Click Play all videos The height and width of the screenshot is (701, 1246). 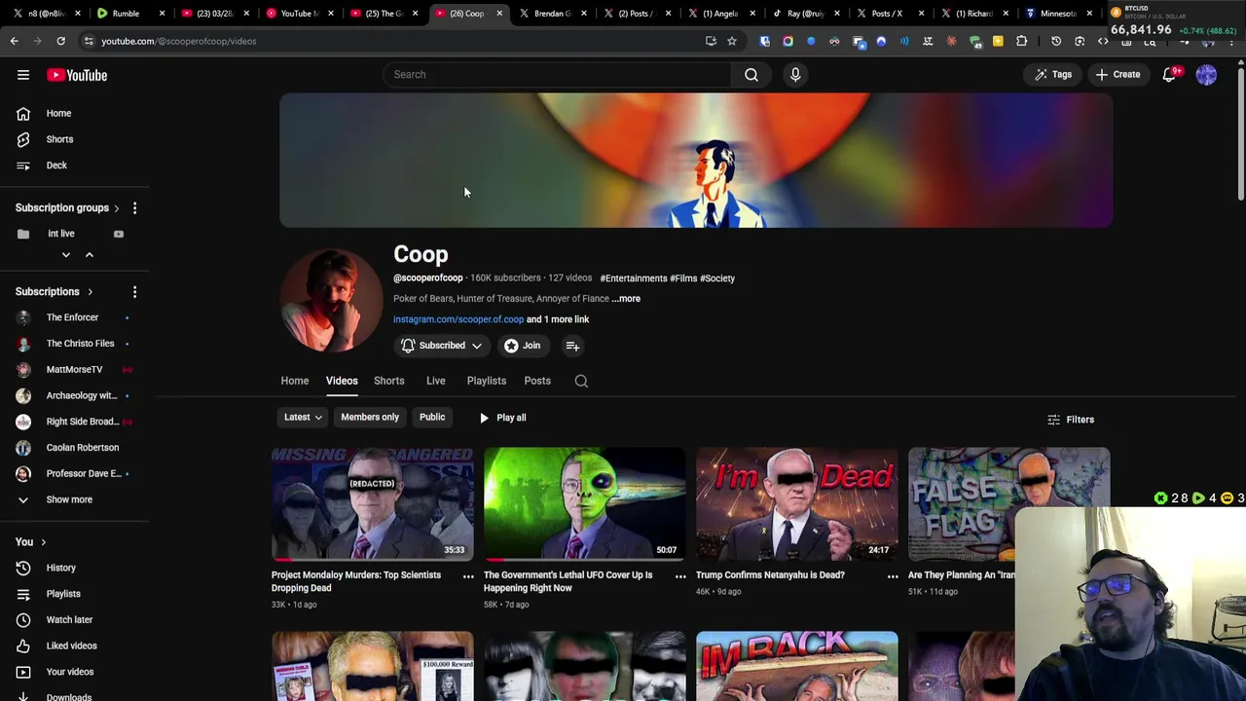(502, 418)
